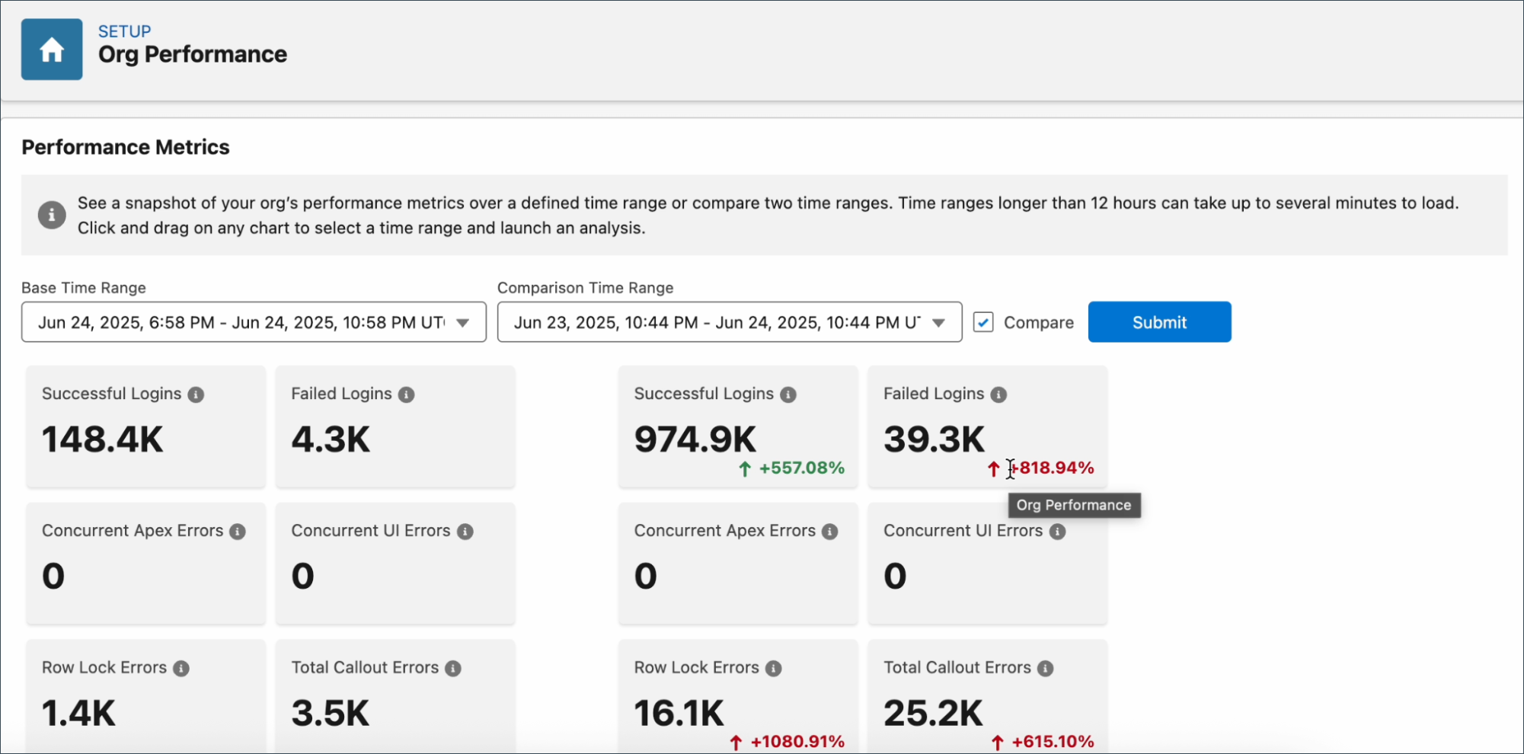Click the Home icon in the blue header
The image size is (1524, 754).
click(x=51, y=49)
